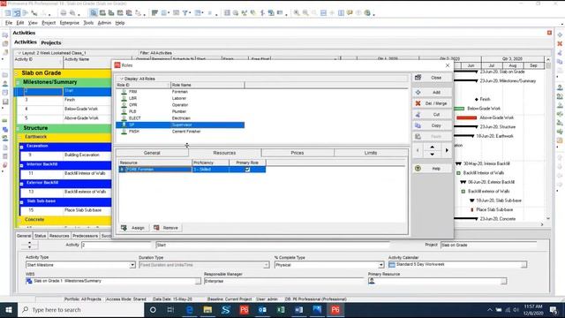This screenshot has width=565, height=318.
Task: Click the Delete icon in right command bar
Action: [560, 44]
